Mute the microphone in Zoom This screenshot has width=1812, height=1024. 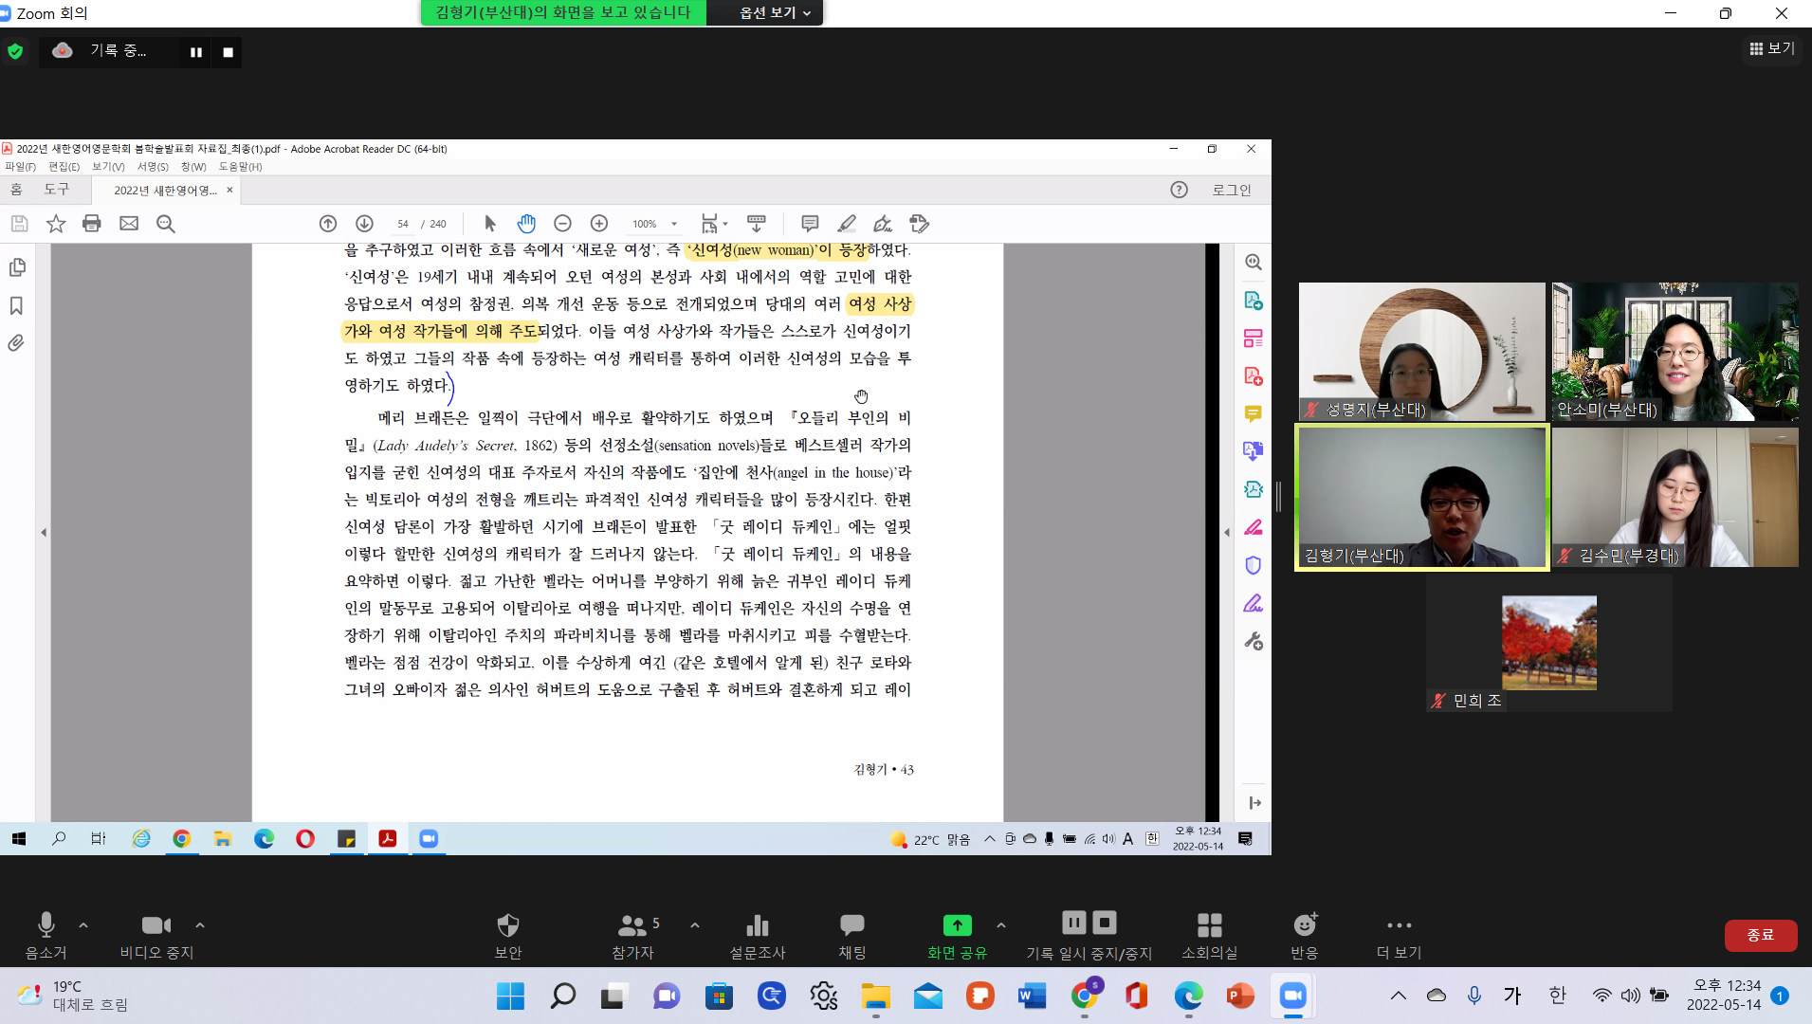point(46,934)
